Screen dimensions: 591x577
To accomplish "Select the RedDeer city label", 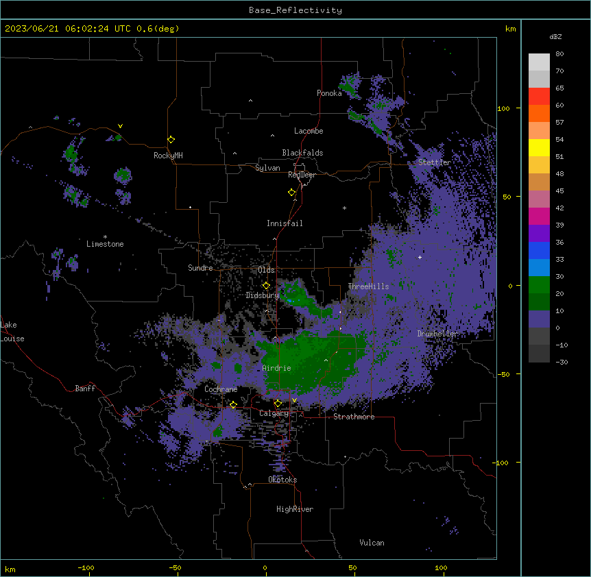I will pos(302,175).
